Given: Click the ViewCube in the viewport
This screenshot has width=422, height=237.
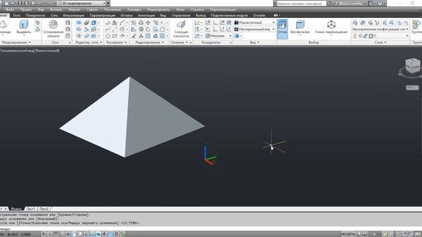Looking at the screenshot, I should [x=412, y=66].
